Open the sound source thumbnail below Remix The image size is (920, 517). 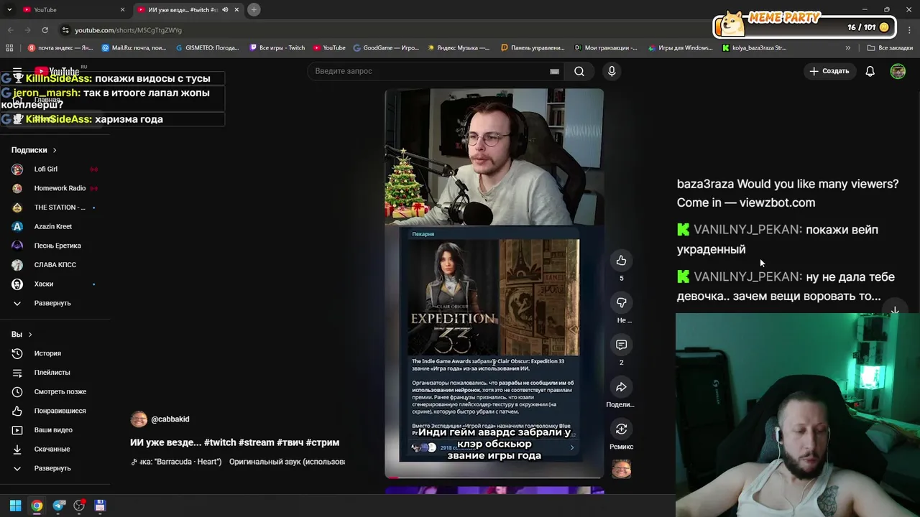point(621,470)
